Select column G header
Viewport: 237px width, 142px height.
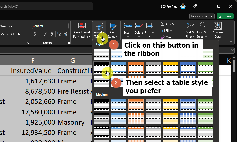pos(73,60)
